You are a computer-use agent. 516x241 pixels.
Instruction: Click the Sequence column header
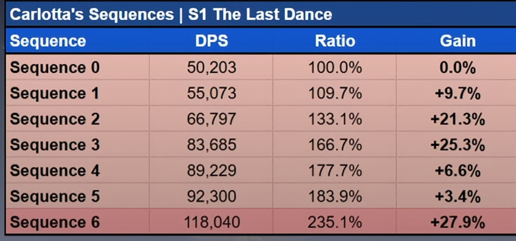click(x=48, y=41)
